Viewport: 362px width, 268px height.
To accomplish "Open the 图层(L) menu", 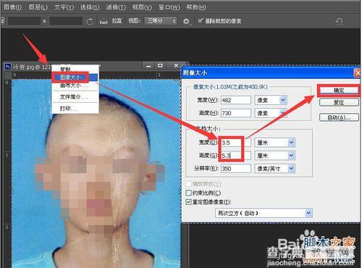I will click(x=38, y=7).
